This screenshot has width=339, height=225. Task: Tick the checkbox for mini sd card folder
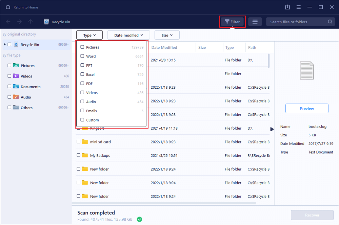pos(79,142)
